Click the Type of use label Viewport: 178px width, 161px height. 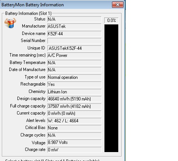pos(35,77)
